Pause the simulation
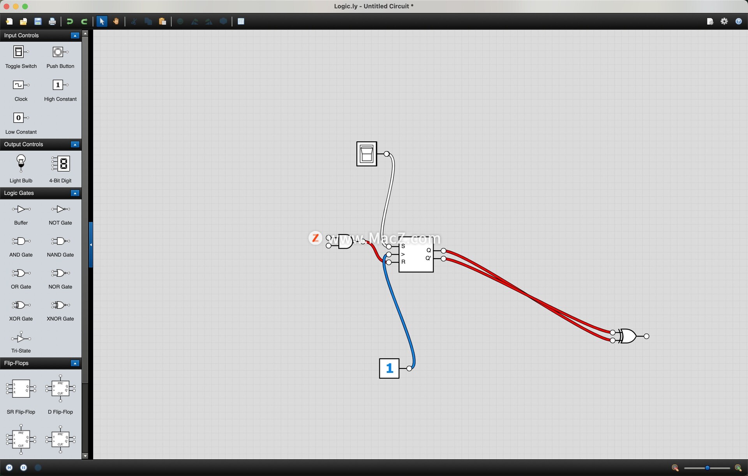Viewport: 748px width, 476px height. (23, 467)
